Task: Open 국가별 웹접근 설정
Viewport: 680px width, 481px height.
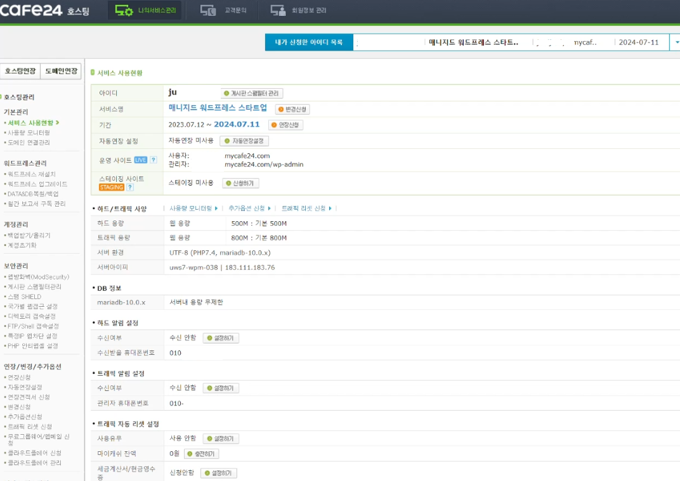Action: (32, 306)
